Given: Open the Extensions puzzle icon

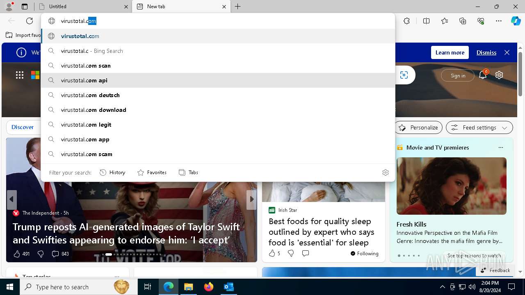Looking at the screenshot, I should click(406, 21).
